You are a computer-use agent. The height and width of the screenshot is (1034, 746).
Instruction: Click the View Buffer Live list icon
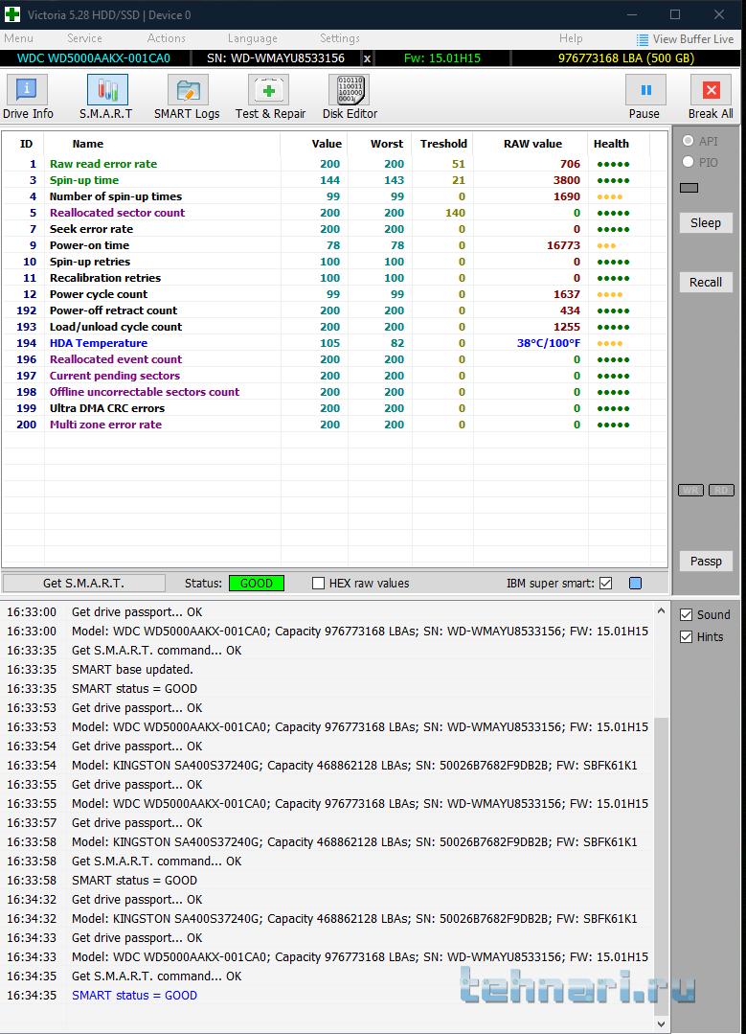click(x=642, y=39)
